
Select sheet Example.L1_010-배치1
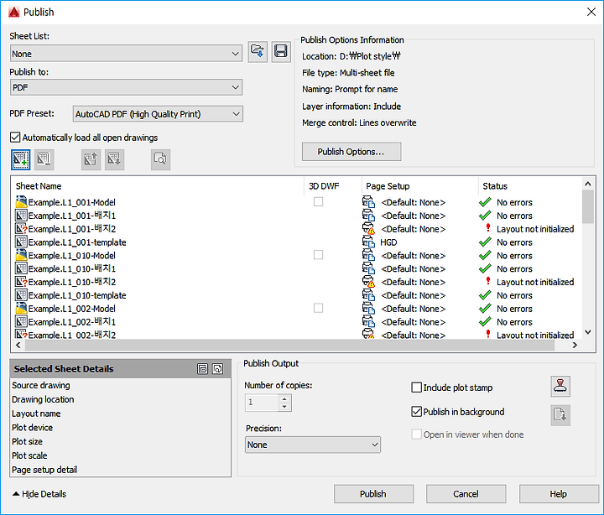[x=71, y=268]
